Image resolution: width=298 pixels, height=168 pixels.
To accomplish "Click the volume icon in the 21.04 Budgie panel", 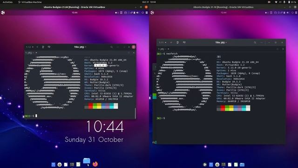I will [x=137, y=13].
